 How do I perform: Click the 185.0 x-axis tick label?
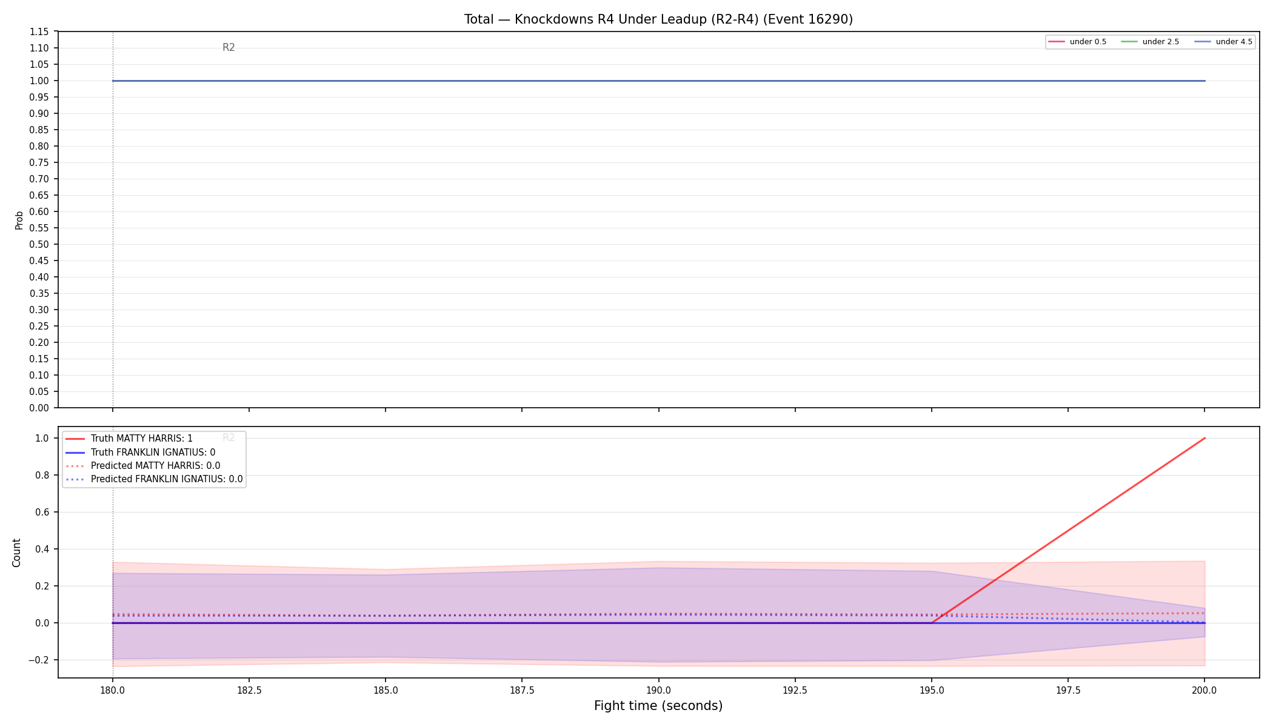386,690
